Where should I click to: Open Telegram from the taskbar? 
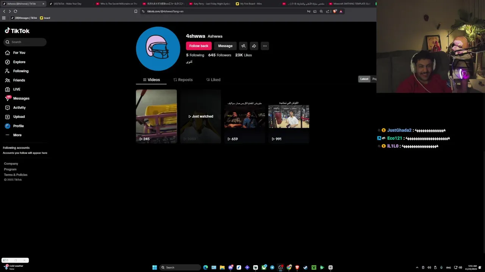click(x=272, y=267)
